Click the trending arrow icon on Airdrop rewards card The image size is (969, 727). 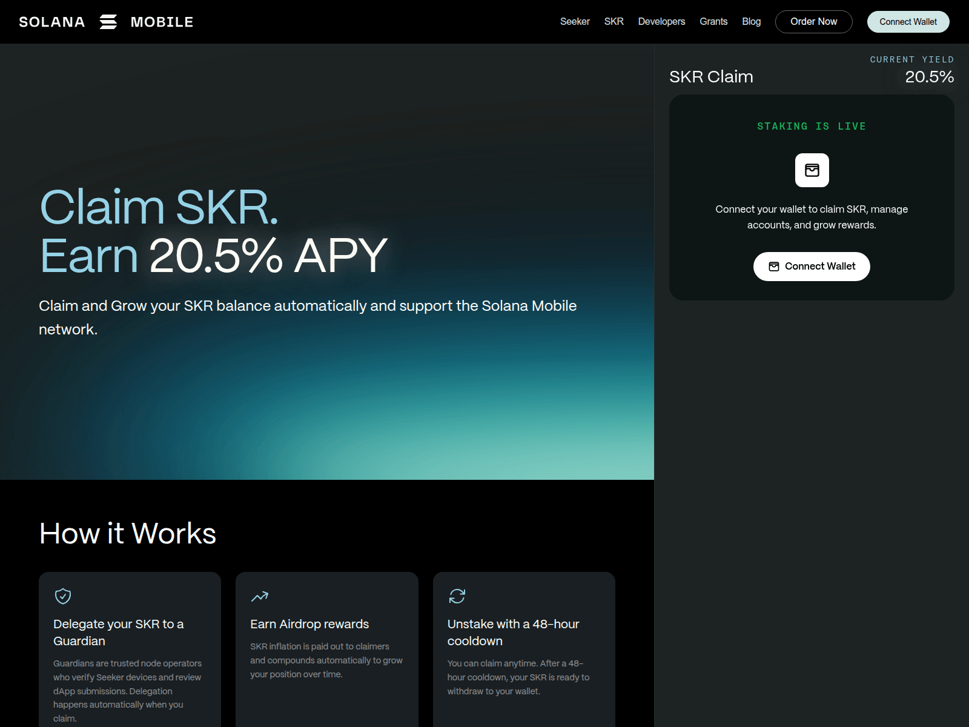(x=259, y=597)
